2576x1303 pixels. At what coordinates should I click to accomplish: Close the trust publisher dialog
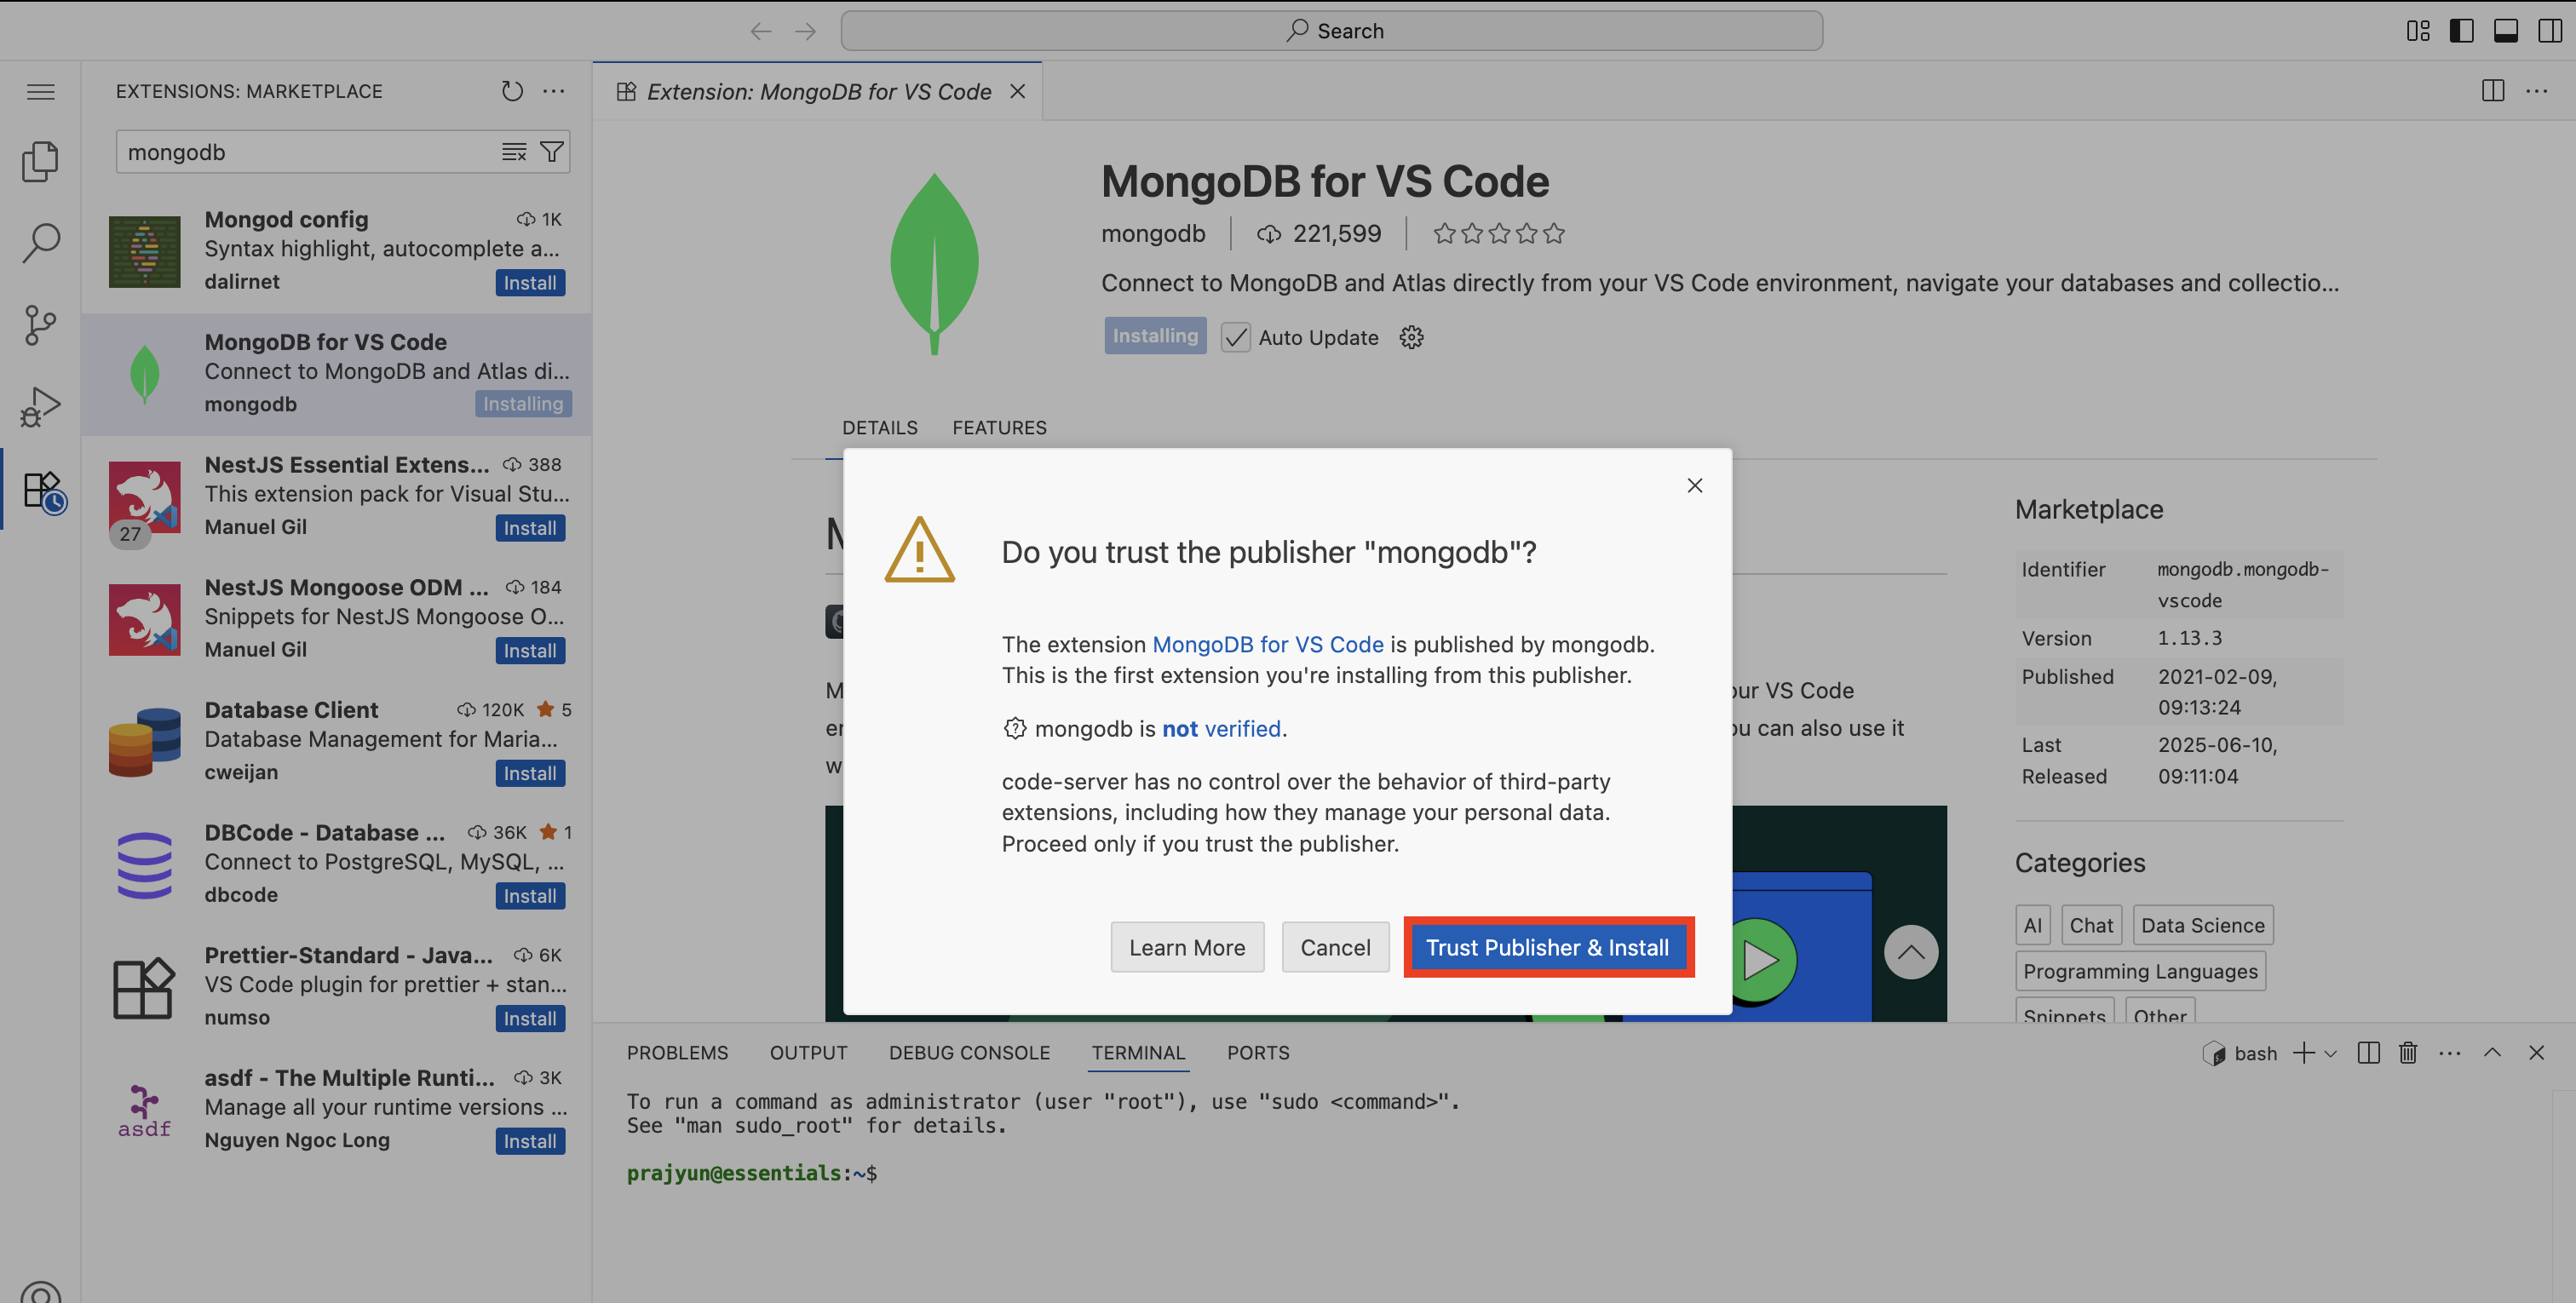tap(1694, 485)
